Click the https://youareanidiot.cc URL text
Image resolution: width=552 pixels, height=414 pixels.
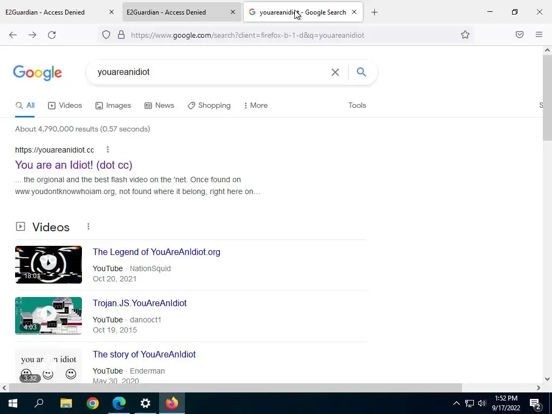54,150
